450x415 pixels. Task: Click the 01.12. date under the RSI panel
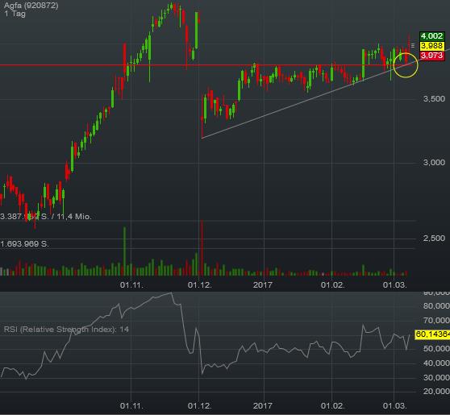(200, 406)
